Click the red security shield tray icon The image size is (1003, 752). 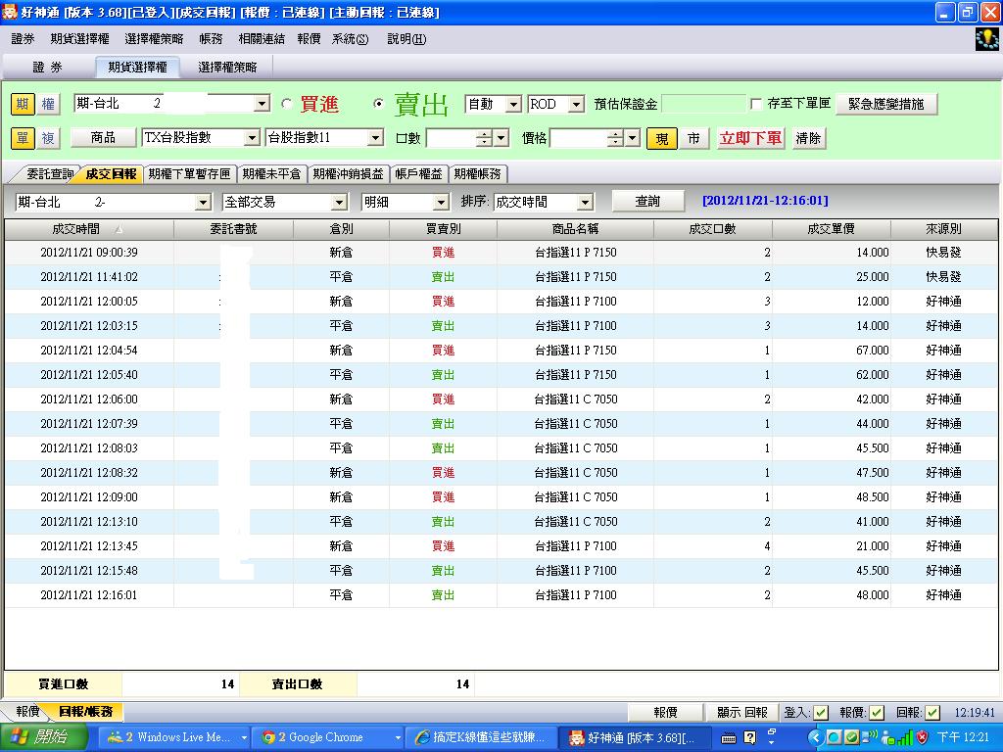click(922, 738)
